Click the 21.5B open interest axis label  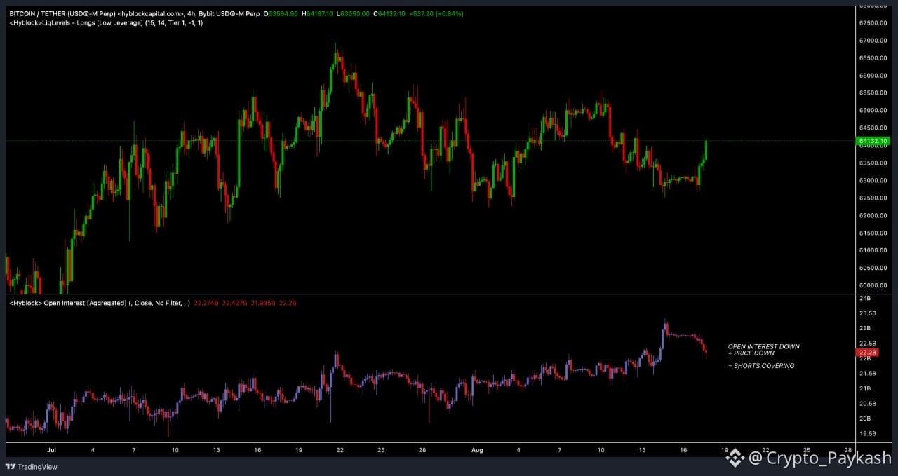coord(867,374)
